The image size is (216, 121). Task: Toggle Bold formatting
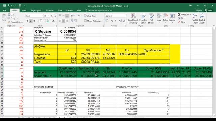click(27, 21)
